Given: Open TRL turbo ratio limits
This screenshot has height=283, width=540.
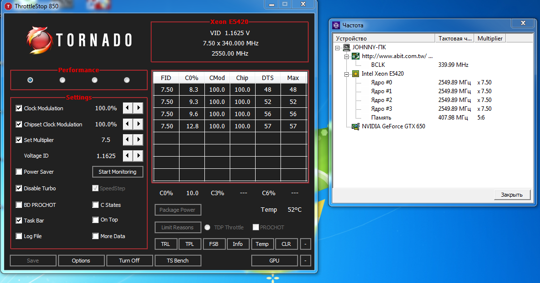Looking at the screenshot, I should 165,244.
